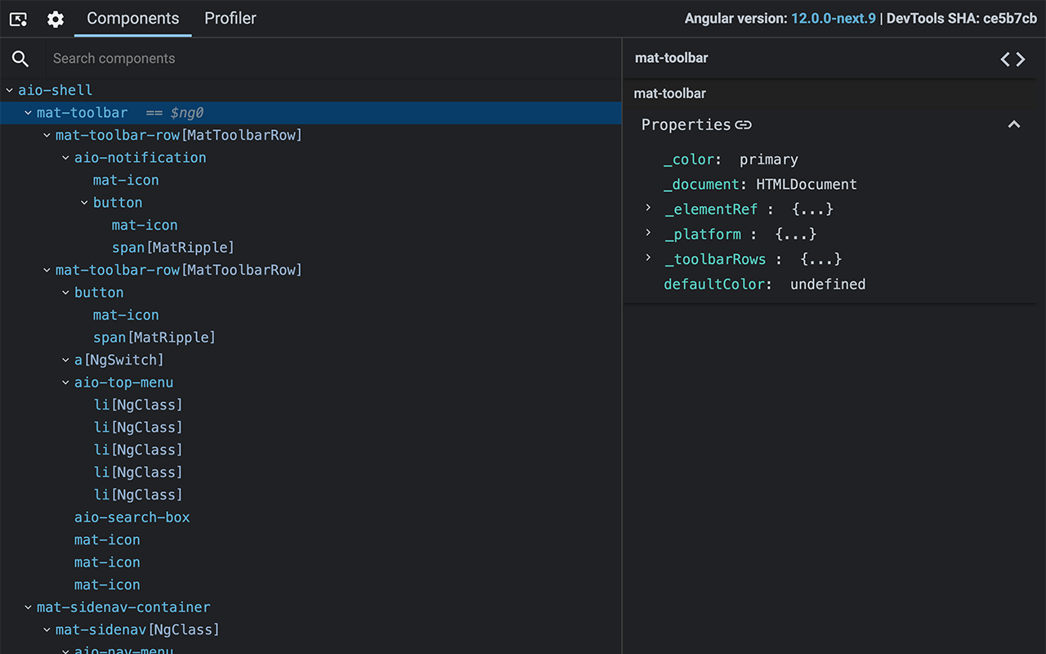Expand the _toolbarRows property

click(647, 258)
